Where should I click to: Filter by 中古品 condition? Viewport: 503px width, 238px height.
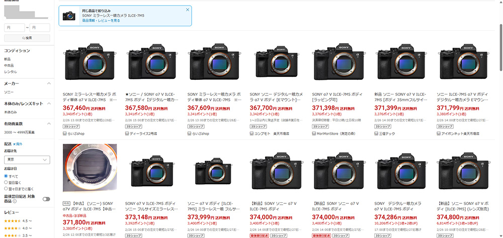[x=9, y=65]
